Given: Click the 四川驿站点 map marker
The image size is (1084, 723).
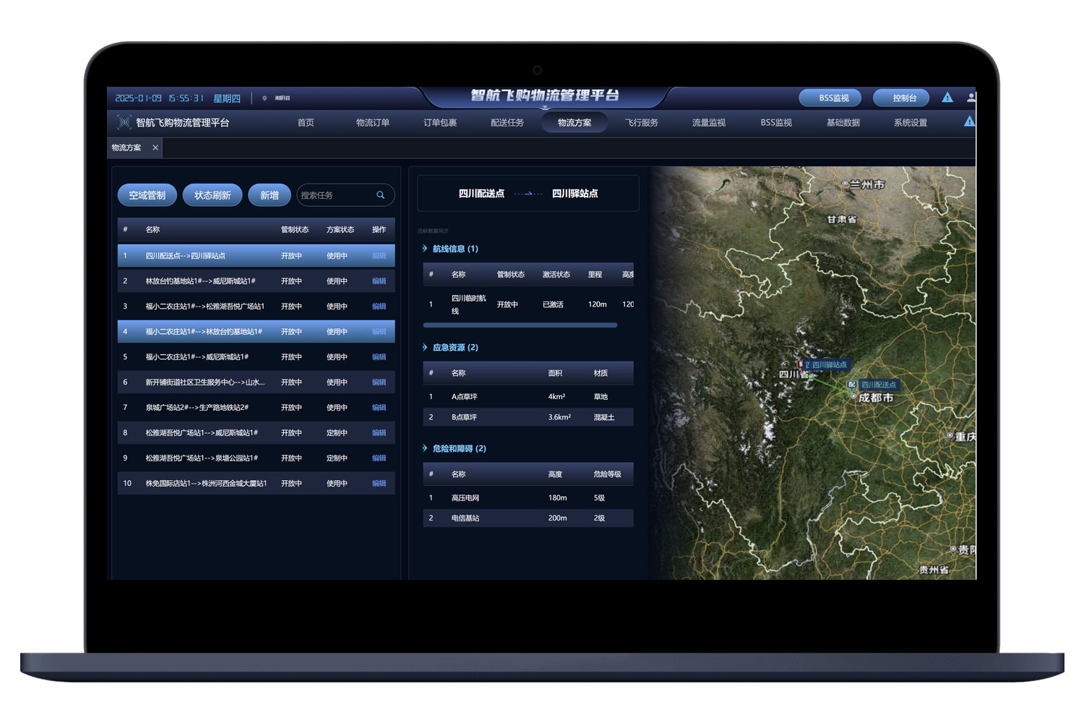Looking at the screenshot, I should tap(801, 365).
